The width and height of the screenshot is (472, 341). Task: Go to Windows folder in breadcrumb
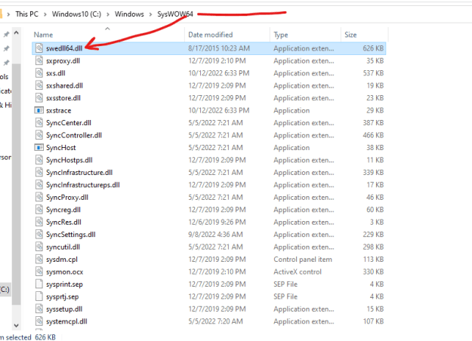[129, 14]
